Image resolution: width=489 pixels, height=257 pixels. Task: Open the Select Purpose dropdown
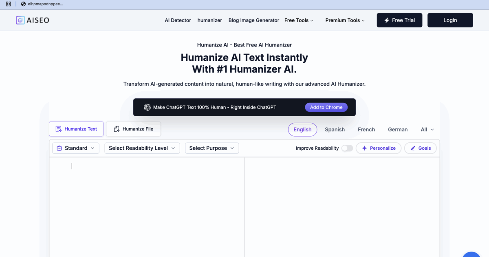(x=211, y=148)
